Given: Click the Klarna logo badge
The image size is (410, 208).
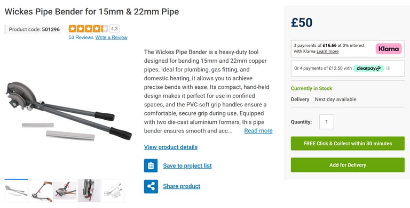Looking at the screenshot, I should (389, 49).
